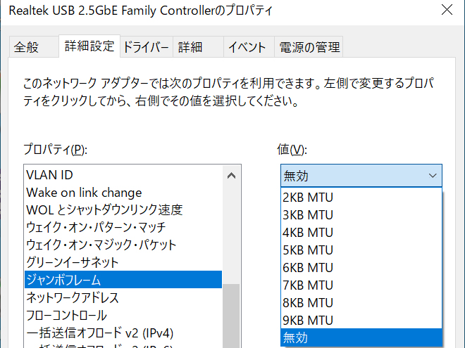465x348 pixels.
Task: Choose the グリーンイーサネット property
Action: [73, 262]
